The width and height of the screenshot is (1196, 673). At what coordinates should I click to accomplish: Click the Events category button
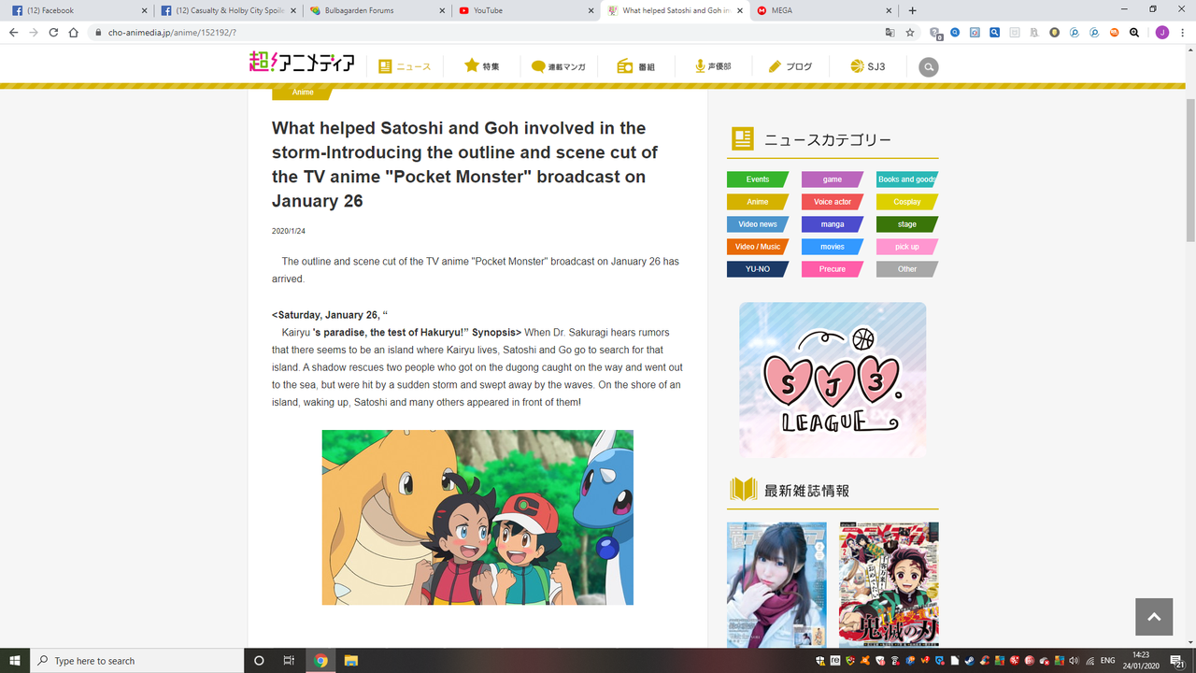point(756,179)
